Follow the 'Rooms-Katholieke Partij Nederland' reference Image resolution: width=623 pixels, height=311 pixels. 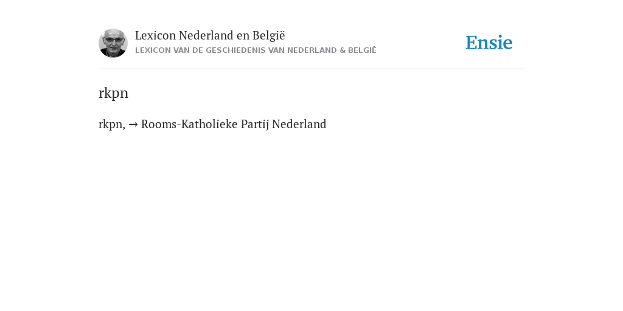pyautogui.click(x=234, y=124)
